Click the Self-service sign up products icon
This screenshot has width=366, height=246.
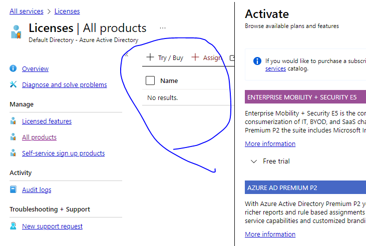tap(14, 153)
